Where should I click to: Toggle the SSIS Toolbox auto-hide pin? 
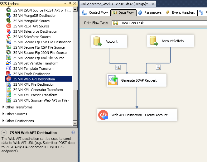click(x=70, y=4)
